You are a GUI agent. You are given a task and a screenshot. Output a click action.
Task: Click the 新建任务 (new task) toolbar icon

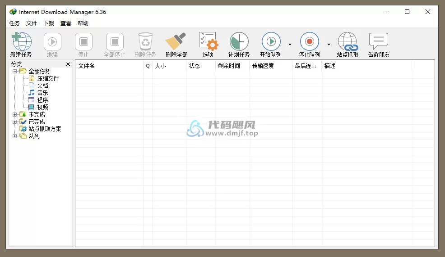pos(21,41)
